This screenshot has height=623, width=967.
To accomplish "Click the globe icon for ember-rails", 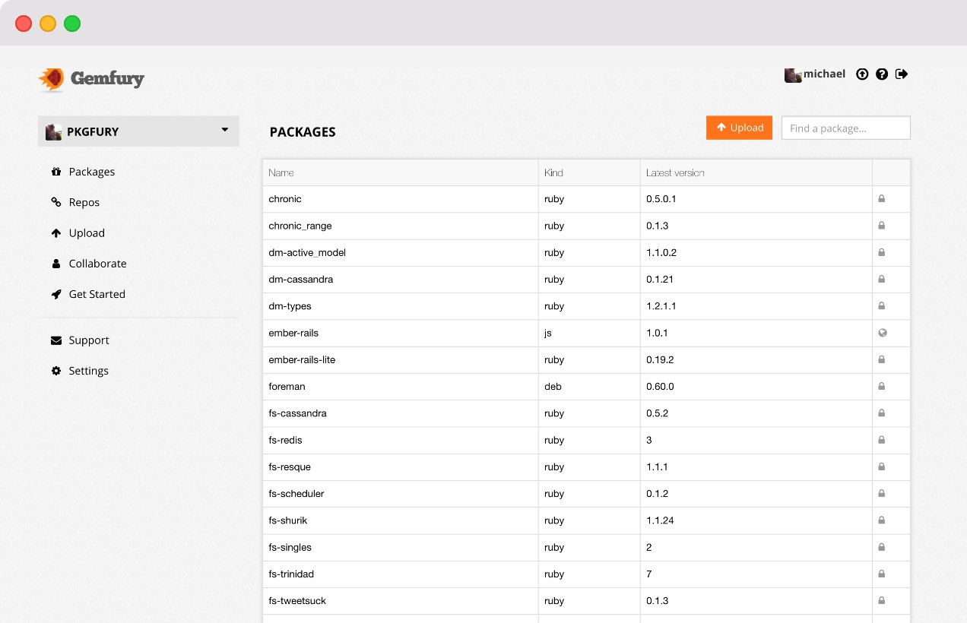I will pyautogui.click(x=882, y=333).
